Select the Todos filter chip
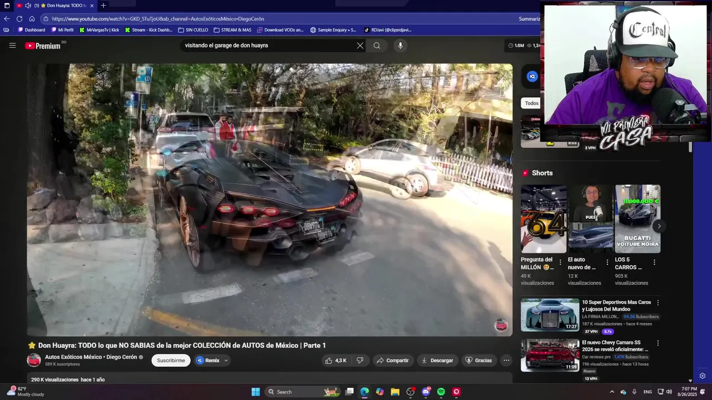Screen dimensions: 712x400 (x=531, y=103)
